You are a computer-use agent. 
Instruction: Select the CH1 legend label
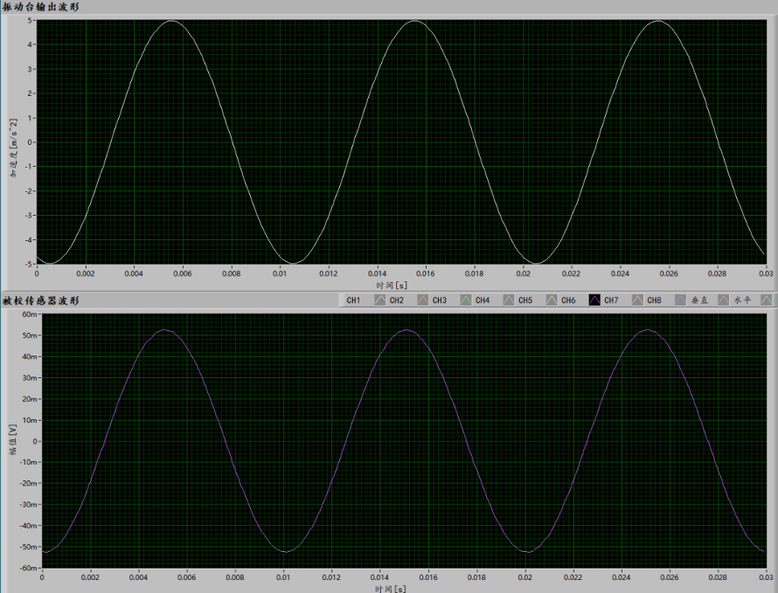[353, 300]
